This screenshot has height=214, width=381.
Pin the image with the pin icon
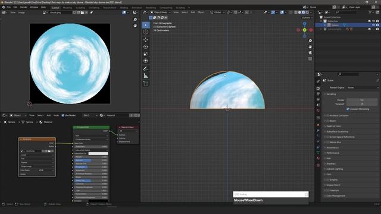click(x=92, y=12)
